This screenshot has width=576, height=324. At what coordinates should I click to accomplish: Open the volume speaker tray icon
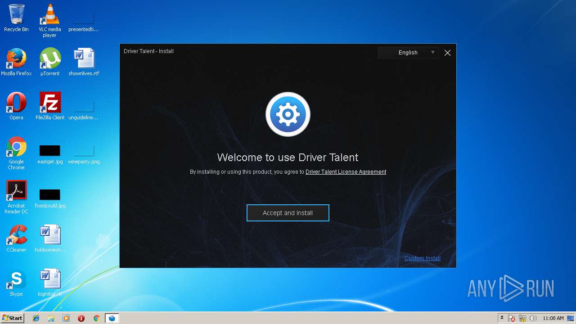pyautogui.click(x=533, y=318)
